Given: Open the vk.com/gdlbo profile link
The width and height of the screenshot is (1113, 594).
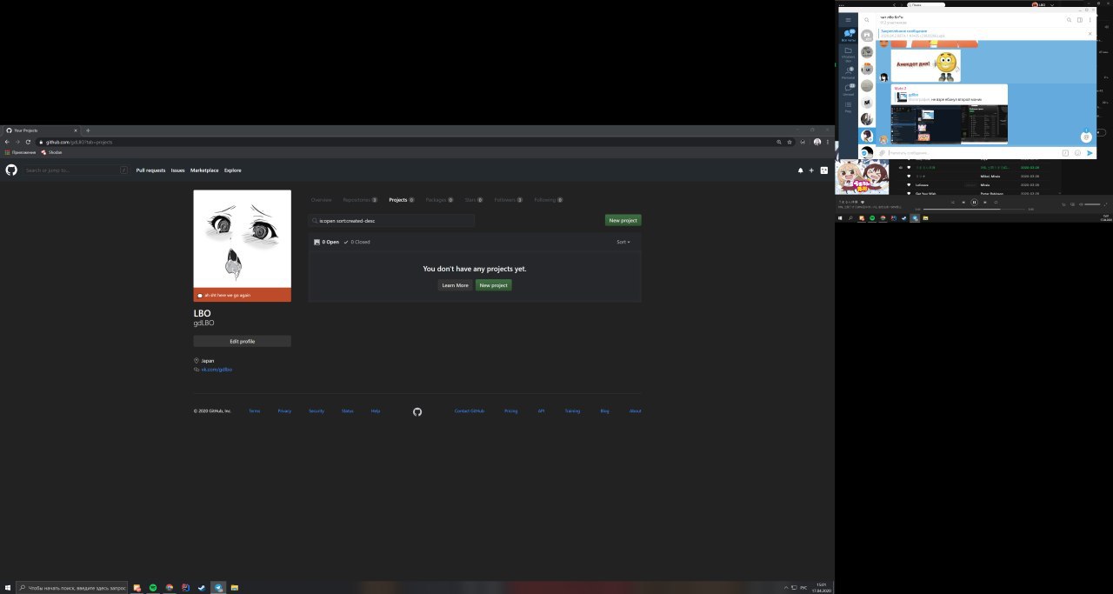Looking at the screenshot, I should (217, 370).
